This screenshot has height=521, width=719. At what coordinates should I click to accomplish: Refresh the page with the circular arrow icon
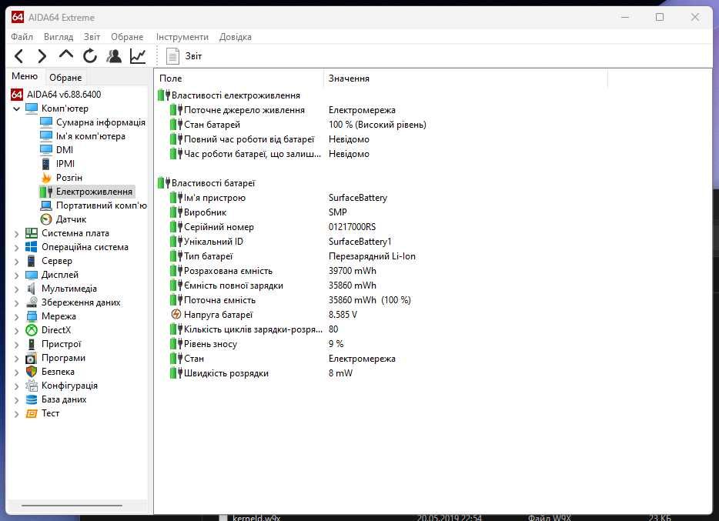(90, 56)
